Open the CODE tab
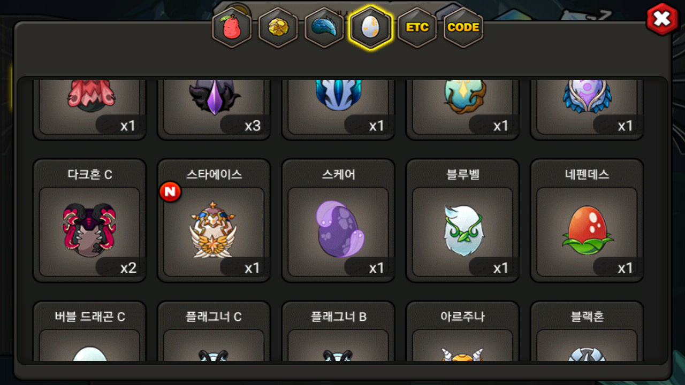 (463, 27)
